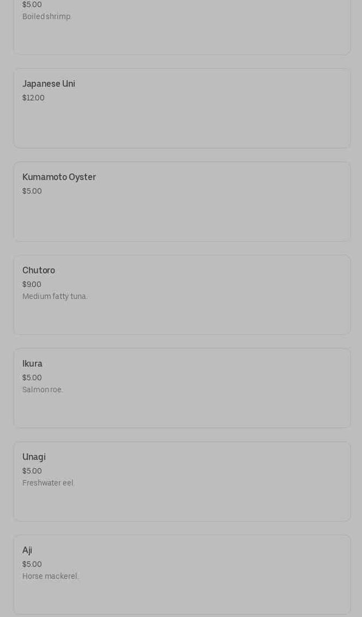The width and height of the screenshot is (362, 617).
Task: Open the Kumamoto Oyster menu item
Action: point(59,177)
